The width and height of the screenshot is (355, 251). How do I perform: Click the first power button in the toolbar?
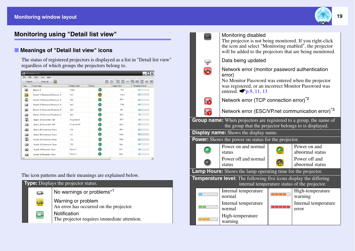107,82
